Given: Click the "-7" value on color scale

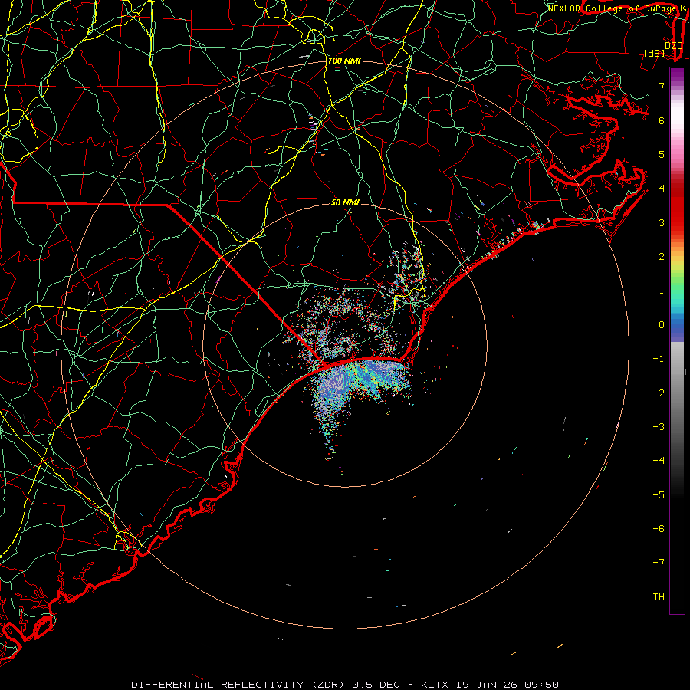Looking at the screenshot, I should coord(659,563).
